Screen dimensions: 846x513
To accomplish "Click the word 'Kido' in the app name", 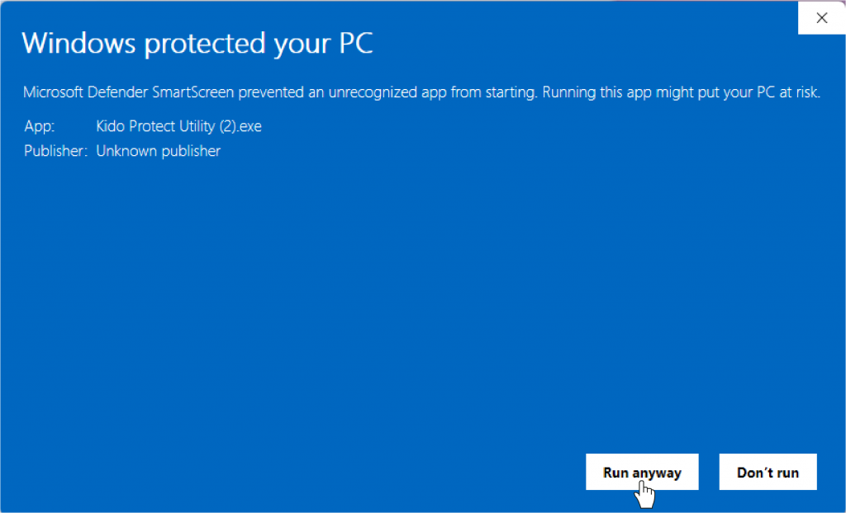I will point(111,127).
